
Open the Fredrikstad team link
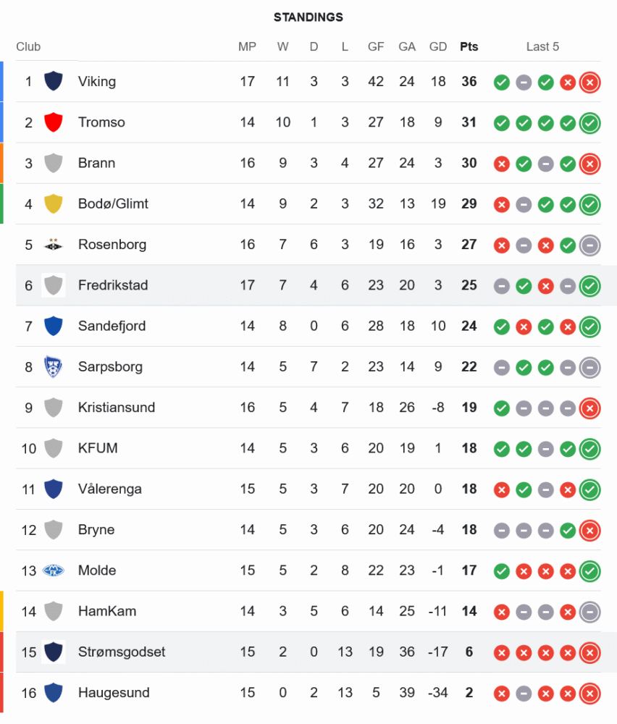[x=113, y=285]
